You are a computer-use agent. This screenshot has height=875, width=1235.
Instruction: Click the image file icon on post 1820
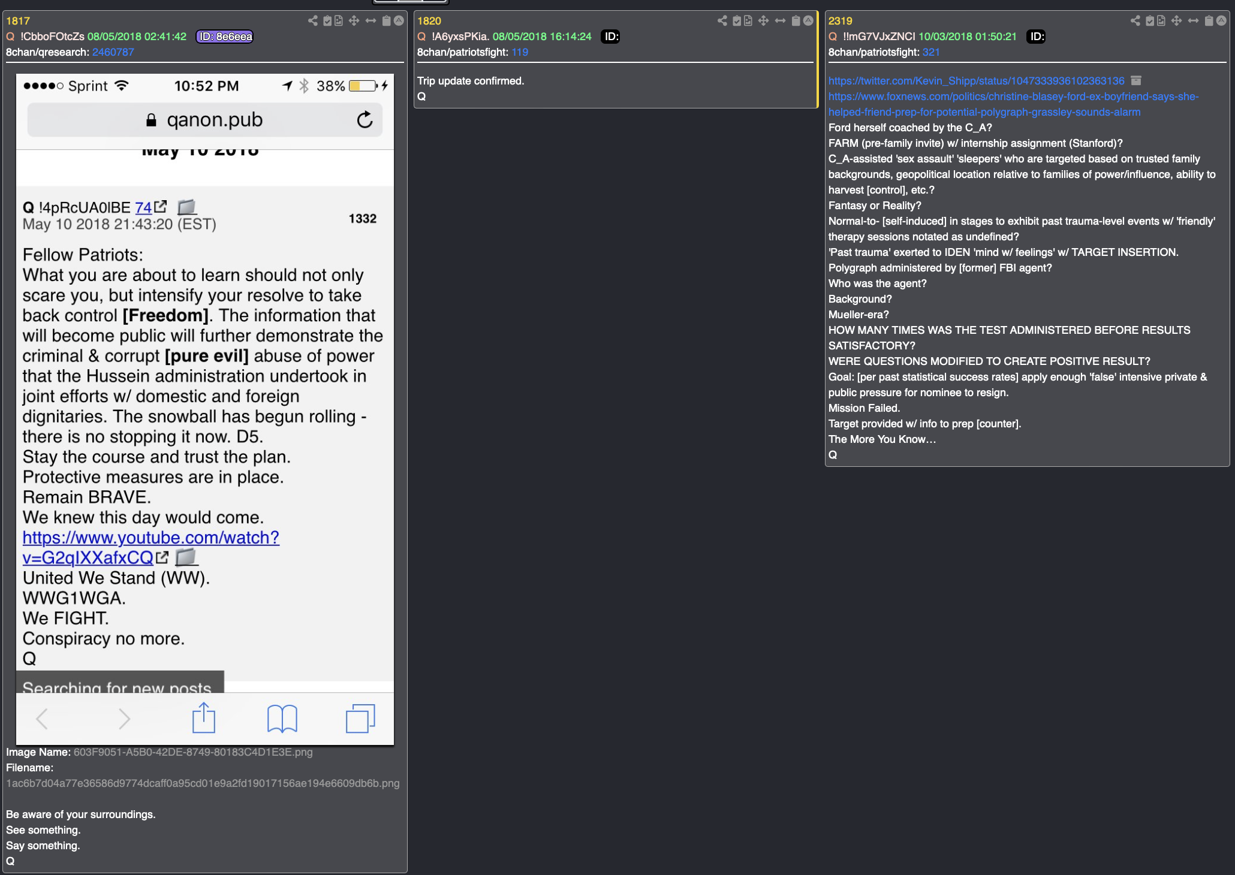(x=748, y=21)
